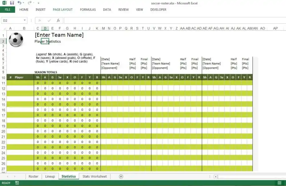This screenshot has width=286, height=186.
Task: Click second game's [Opponent] cell
Action: (x=160, y=68)
